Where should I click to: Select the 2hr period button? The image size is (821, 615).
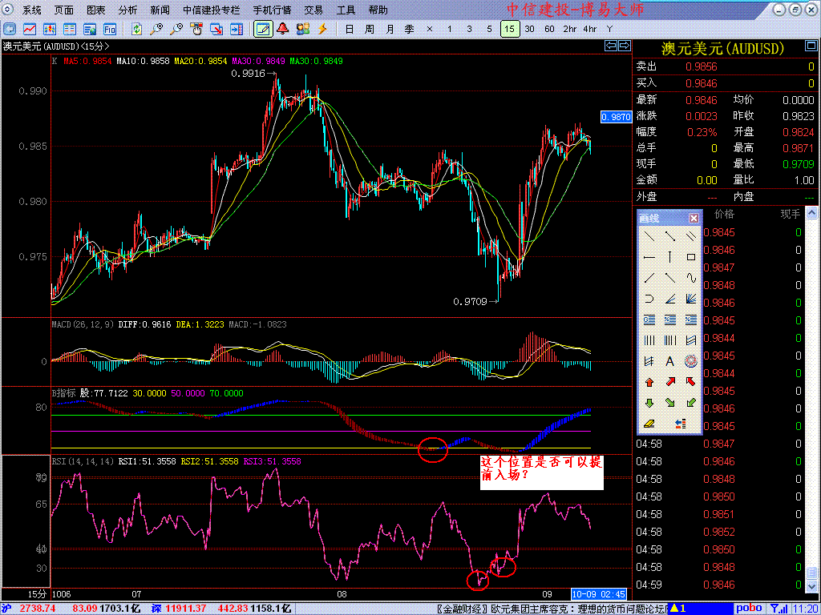(570, 29)
